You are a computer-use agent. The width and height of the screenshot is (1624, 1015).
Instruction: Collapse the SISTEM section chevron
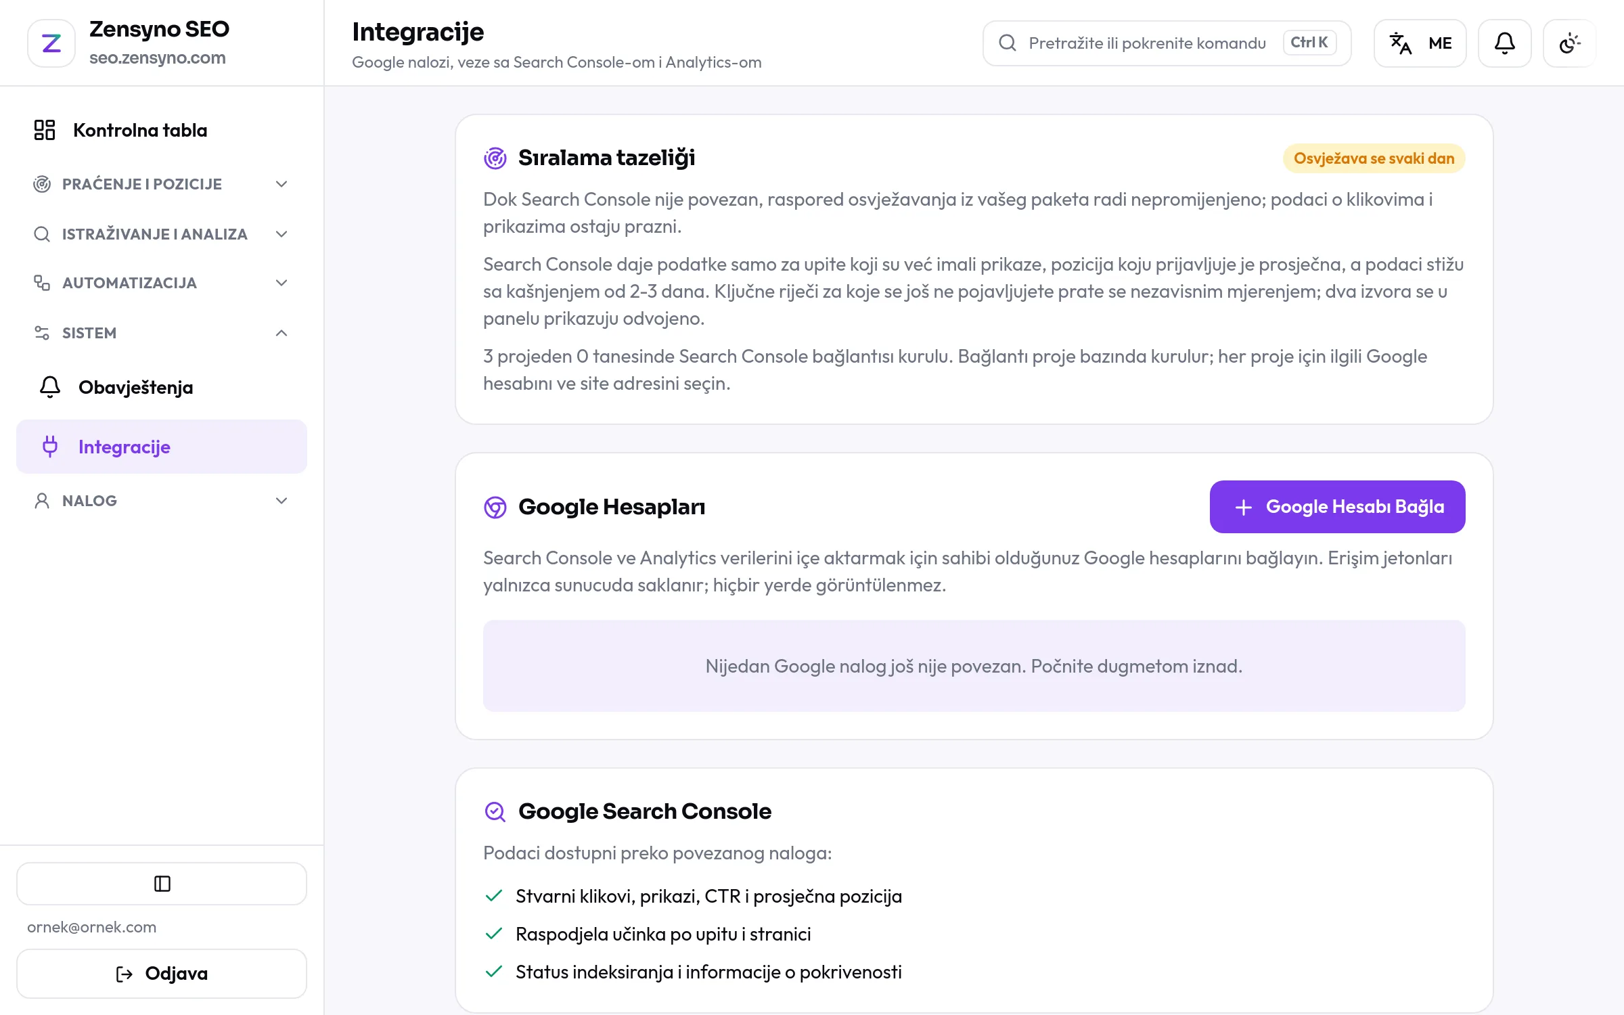281,333
